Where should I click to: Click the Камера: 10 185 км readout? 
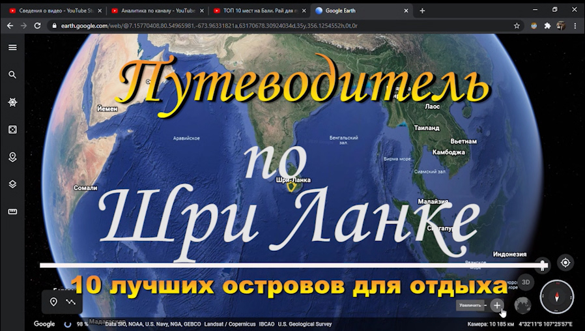point(491,324)
